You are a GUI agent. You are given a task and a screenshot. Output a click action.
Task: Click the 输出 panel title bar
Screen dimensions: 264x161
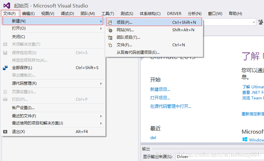(203, 149)
